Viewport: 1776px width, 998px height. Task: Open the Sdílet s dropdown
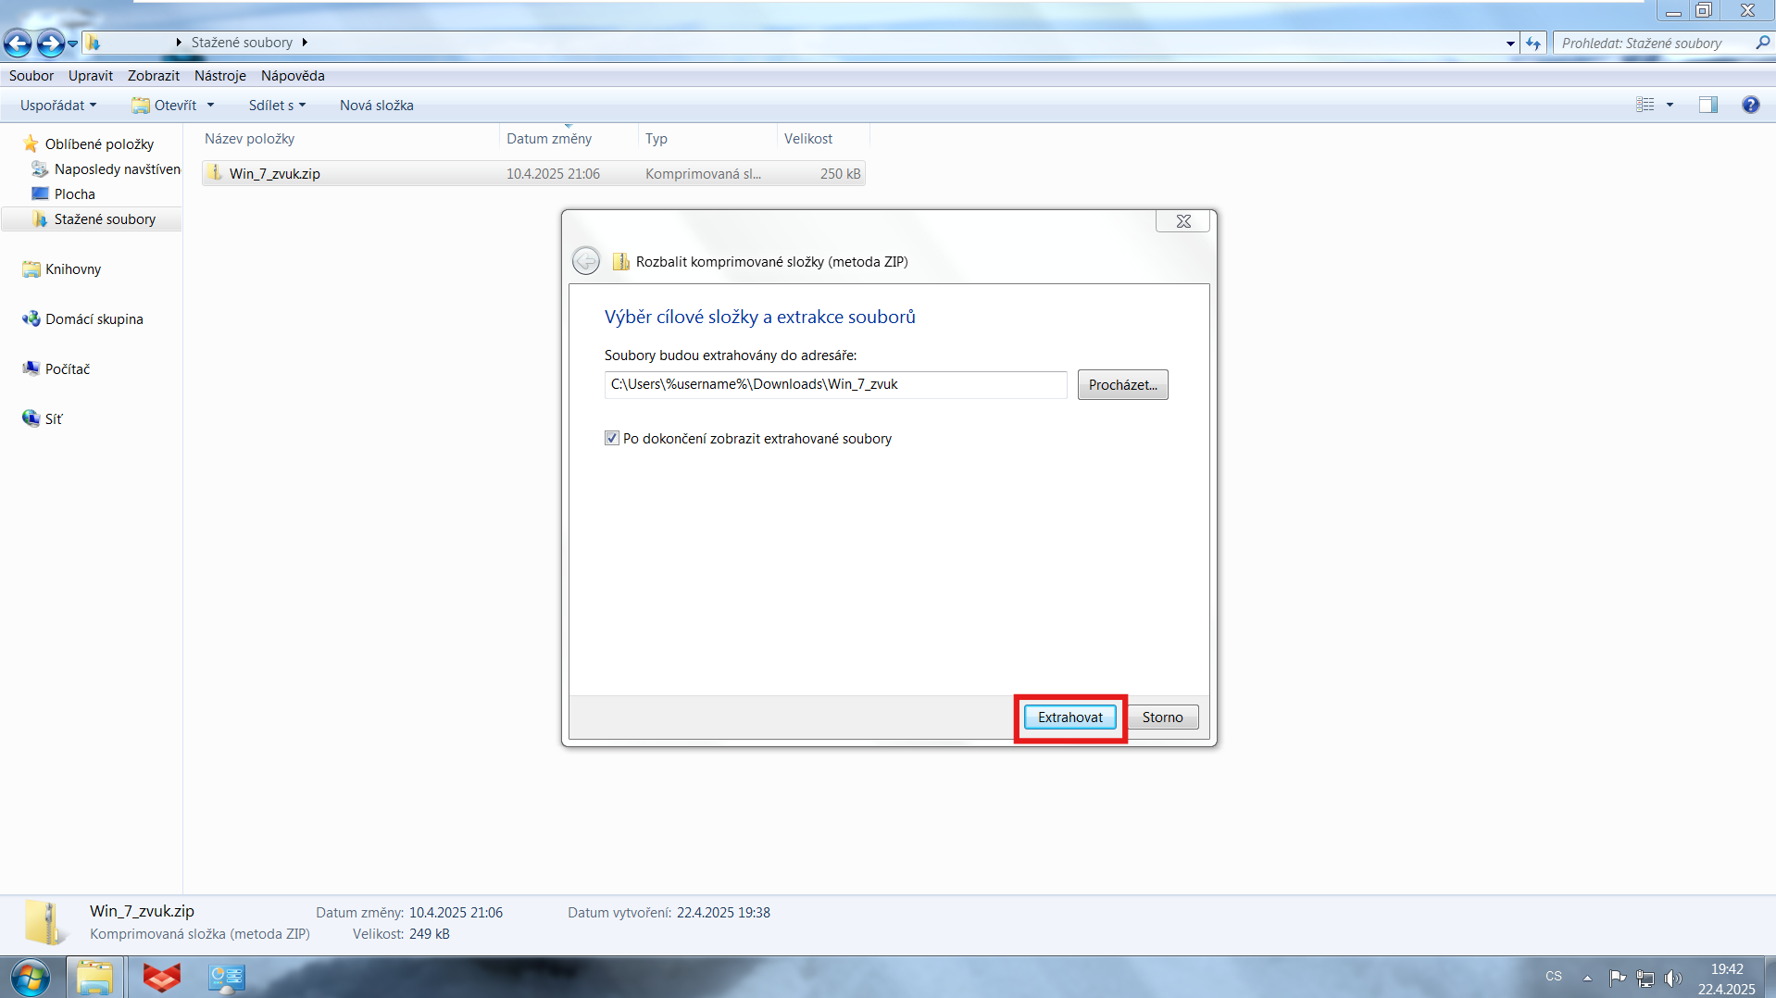(x=277, y=106)
